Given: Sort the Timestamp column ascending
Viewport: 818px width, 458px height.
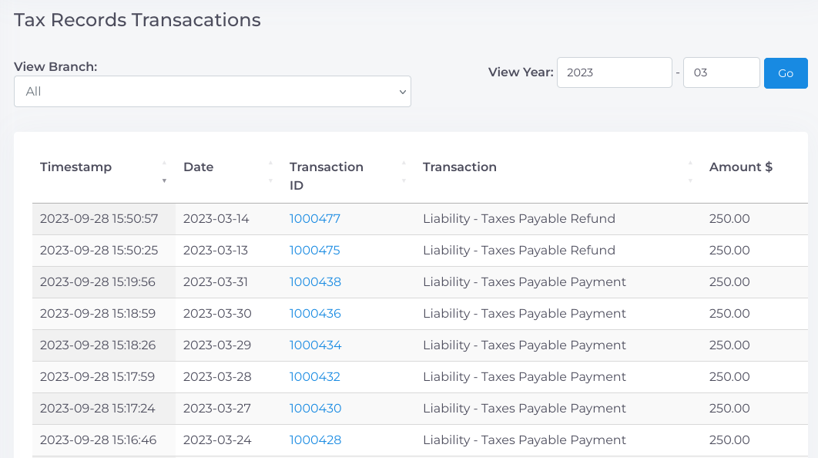Looking at the screenshot, I should point(164,163).
